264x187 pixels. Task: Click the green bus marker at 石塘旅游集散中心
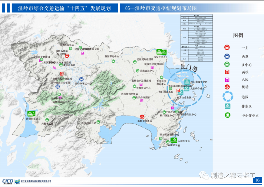[161, 139]
